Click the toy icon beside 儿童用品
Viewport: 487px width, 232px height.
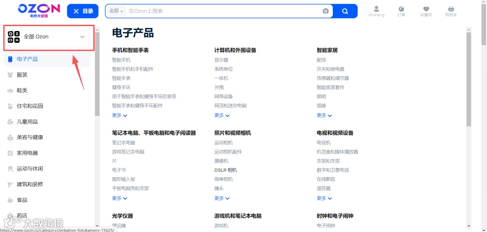point(10,122)
